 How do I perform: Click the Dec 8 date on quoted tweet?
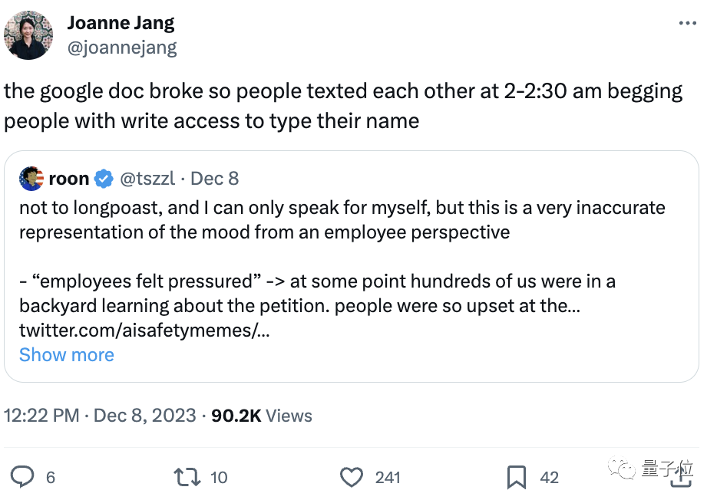click(214, 179)
